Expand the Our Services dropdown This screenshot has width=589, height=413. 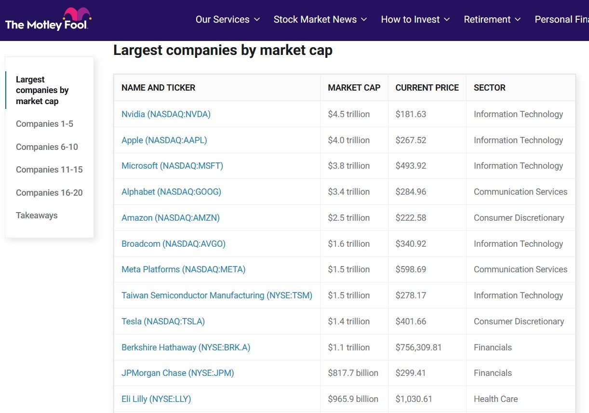(x=228, y=19)
